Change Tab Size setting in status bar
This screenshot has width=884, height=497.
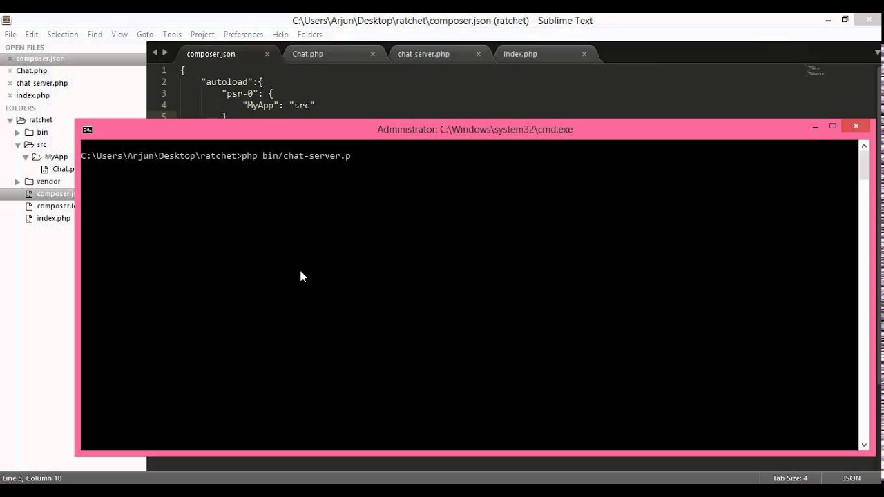tap(790, 478)
